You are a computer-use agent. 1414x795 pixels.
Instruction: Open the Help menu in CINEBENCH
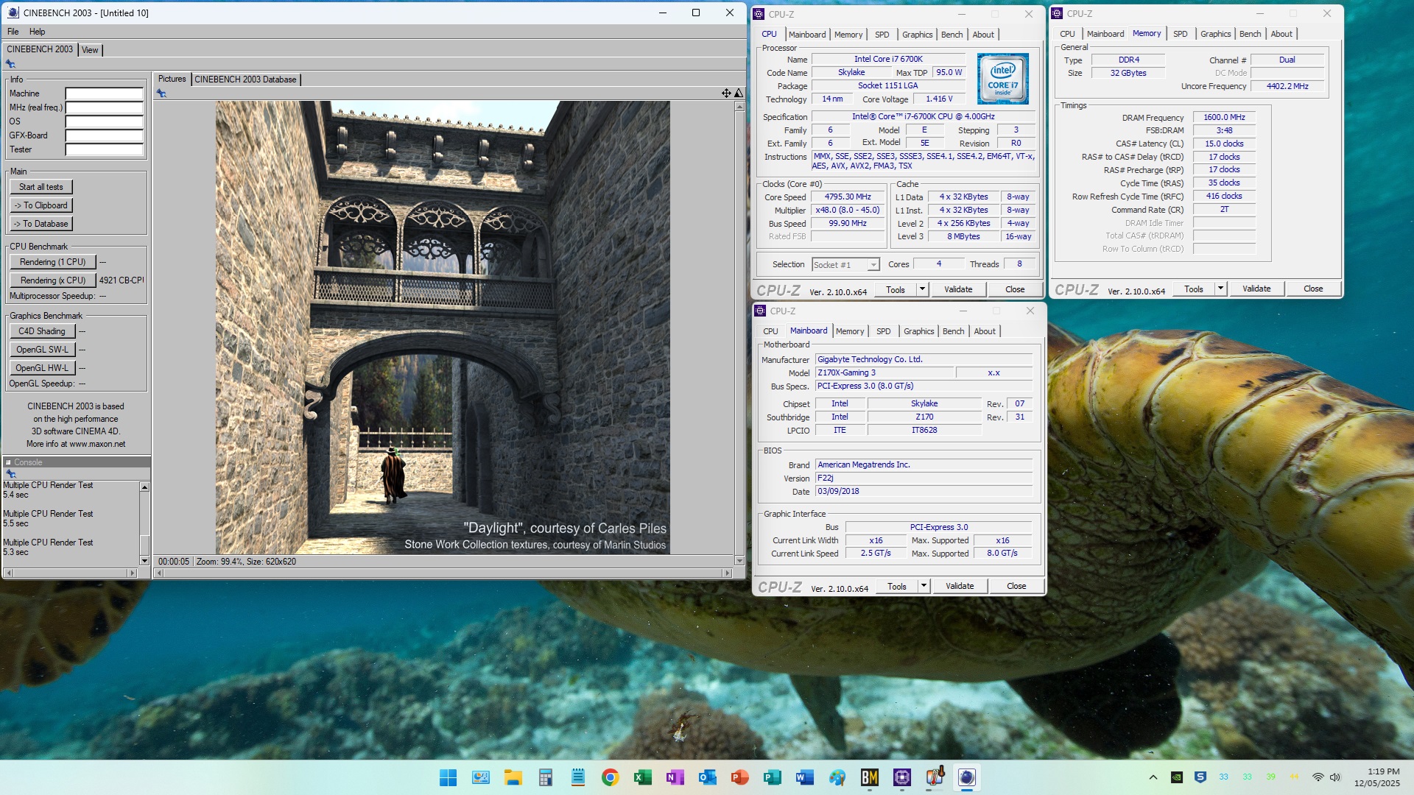click(37, 32)
